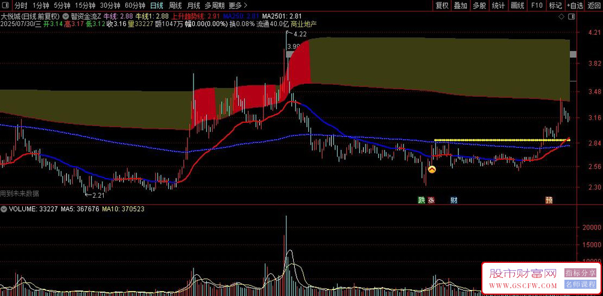Select the 月线 monthly chart tab
The width and height of the screenshot is (603, 296).
[x=193, y=5]
